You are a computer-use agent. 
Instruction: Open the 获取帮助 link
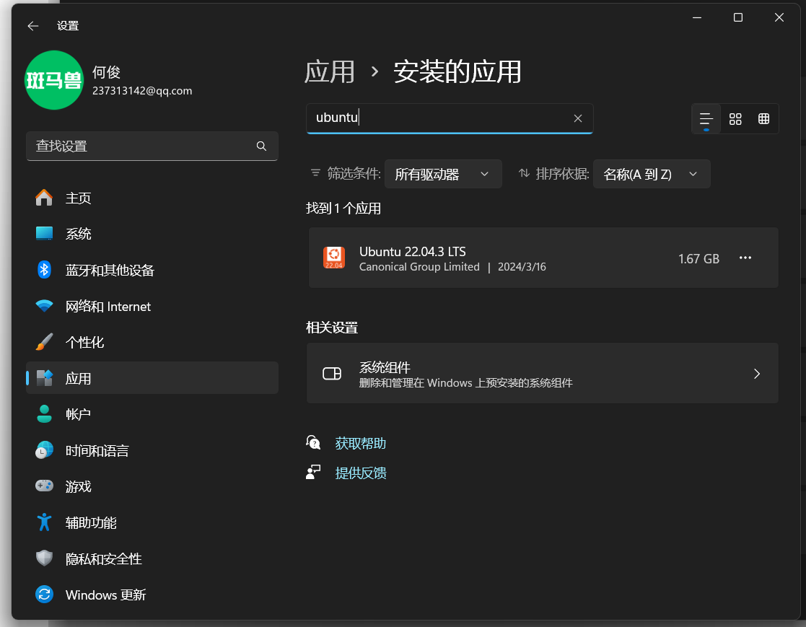[360, 444]
